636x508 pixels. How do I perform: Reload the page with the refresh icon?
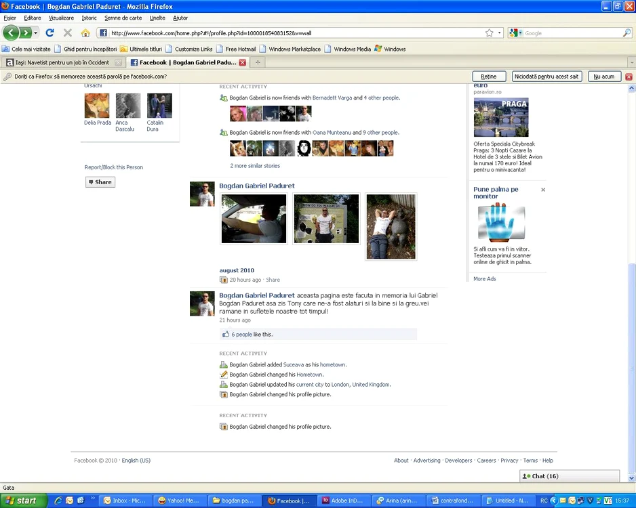50,33
